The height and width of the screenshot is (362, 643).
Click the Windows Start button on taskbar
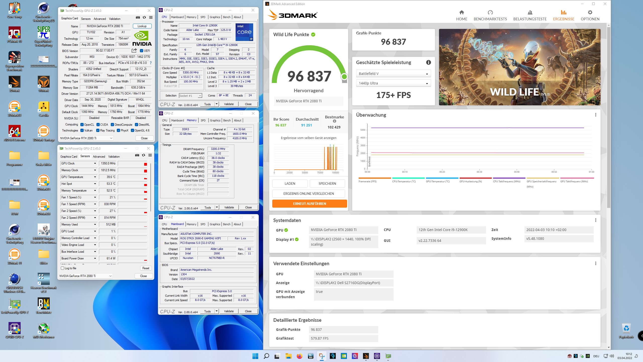[255, 356]
